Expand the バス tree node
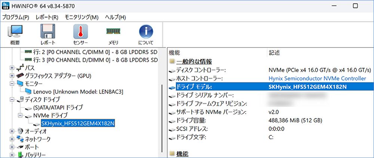374x158 pixels. click(12, 68)
